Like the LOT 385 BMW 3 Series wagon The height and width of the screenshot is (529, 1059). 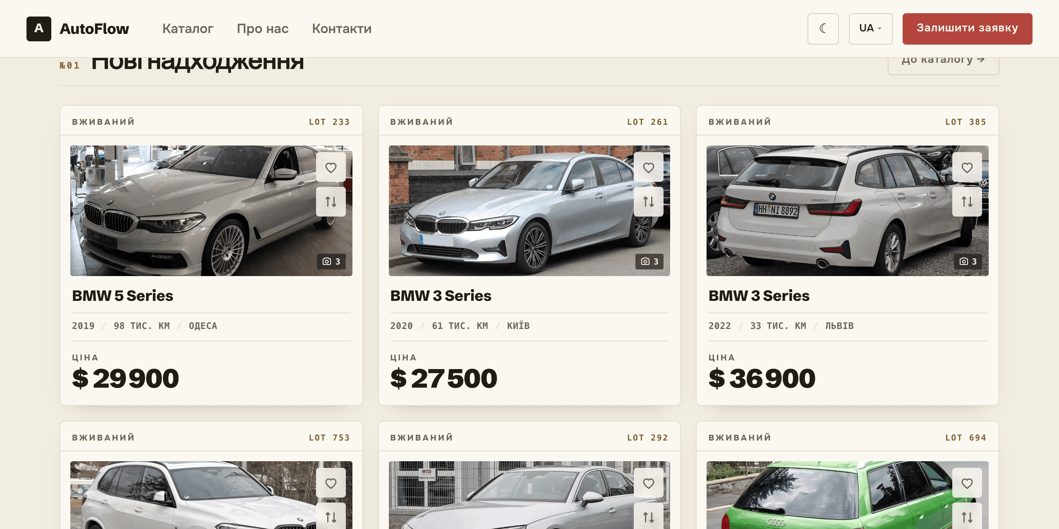tap(967, 167)
